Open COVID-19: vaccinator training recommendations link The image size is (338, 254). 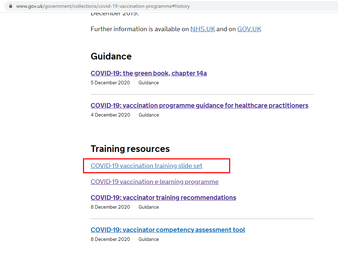coord(164,198)
